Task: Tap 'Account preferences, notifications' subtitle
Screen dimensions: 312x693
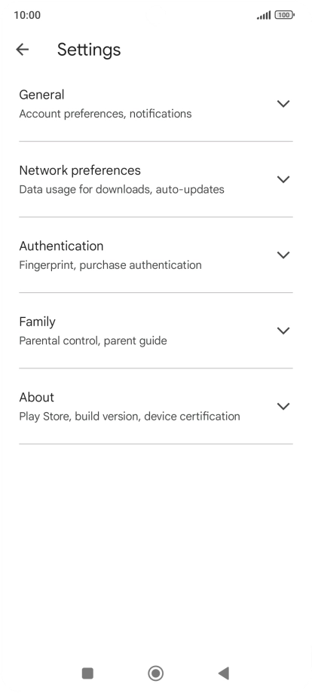Action: click(x=106, y=114)
